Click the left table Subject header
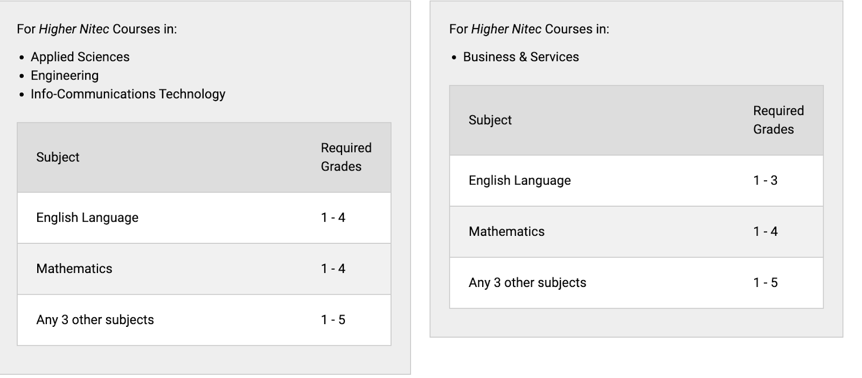The width and height of the screenshot is (862, 378). [58, 157]
